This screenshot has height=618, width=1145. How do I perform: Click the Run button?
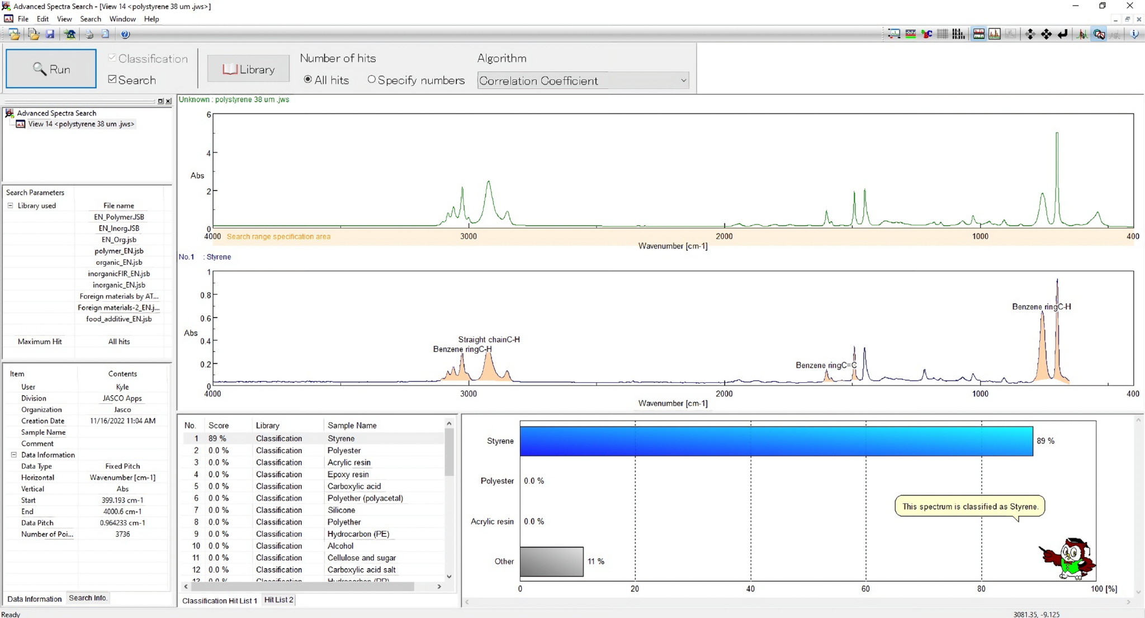click(x=51, y=69)
